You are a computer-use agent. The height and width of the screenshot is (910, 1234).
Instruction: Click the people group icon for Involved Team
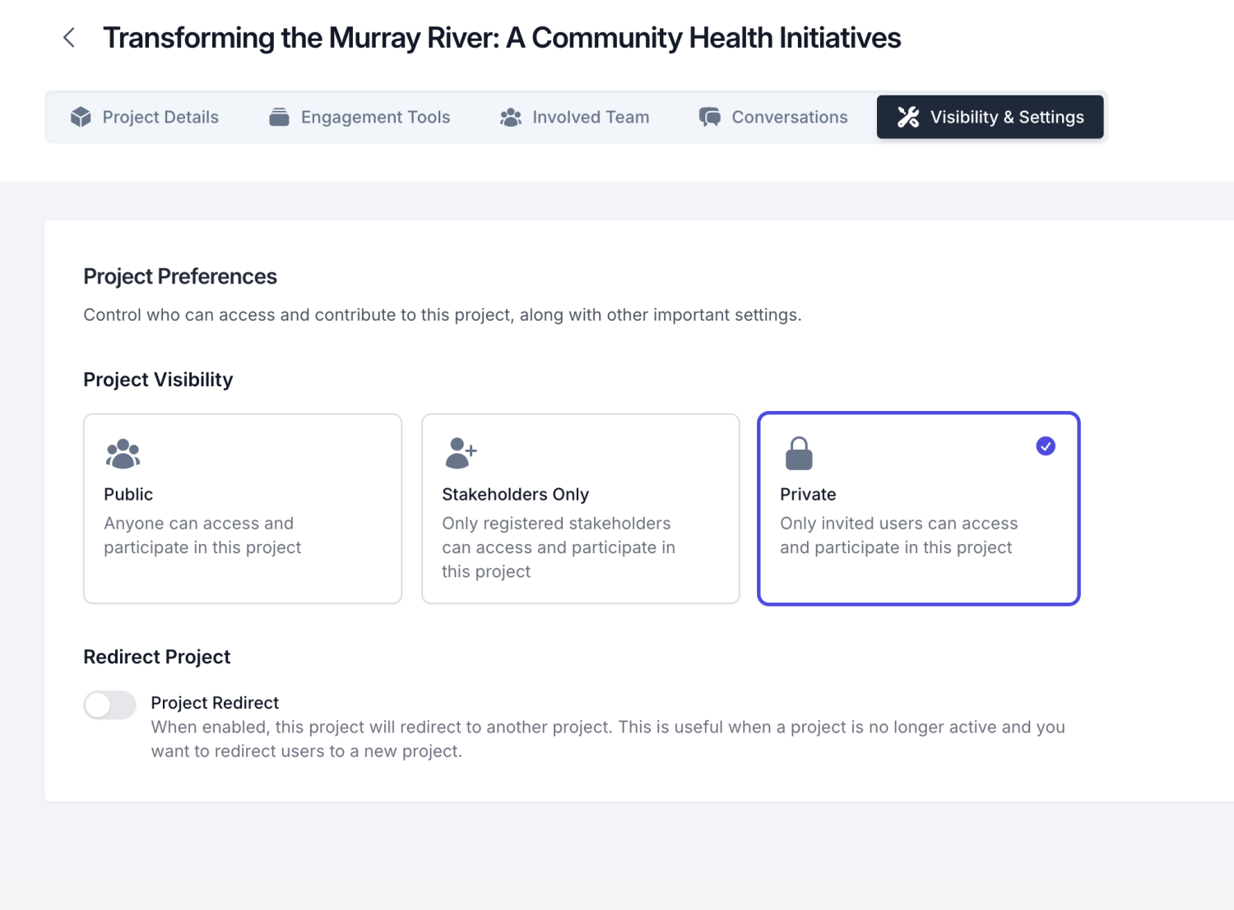pyautogui.click(x=511, y=118)
